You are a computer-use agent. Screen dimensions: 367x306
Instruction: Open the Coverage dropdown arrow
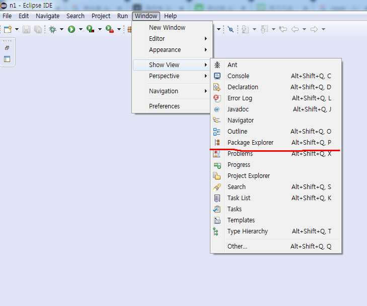100,29
